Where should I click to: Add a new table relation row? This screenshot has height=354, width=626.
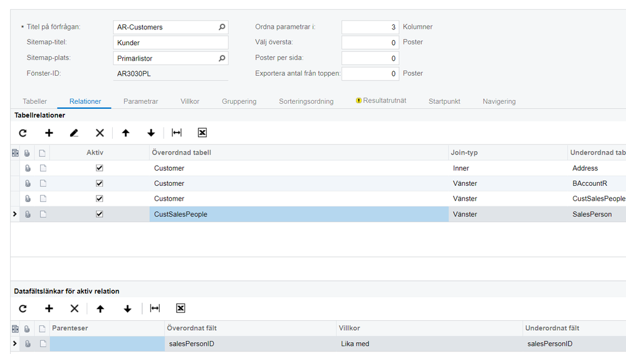[49, 133]
